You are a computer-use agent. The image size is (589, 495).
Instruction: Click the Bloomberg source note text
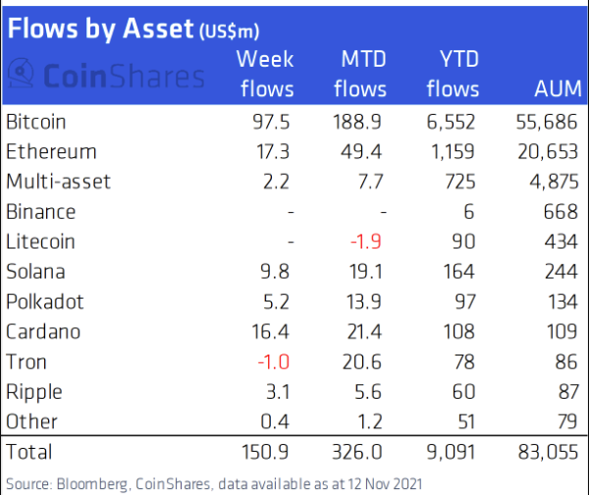pyautogui.click(x=214, y=484)
